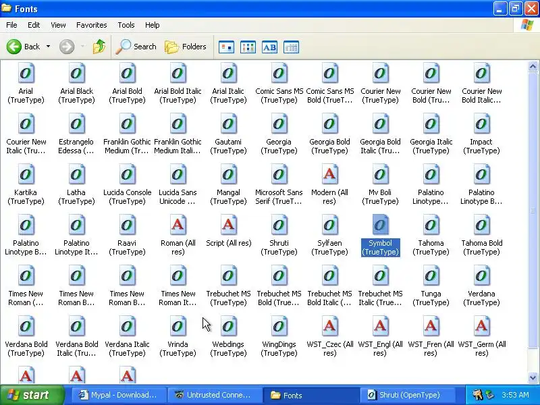This screenshot has height=405, width=540.
Task: Select the Tahoma Bold label text
Action: pyautogui.click(x=482, y=248)
